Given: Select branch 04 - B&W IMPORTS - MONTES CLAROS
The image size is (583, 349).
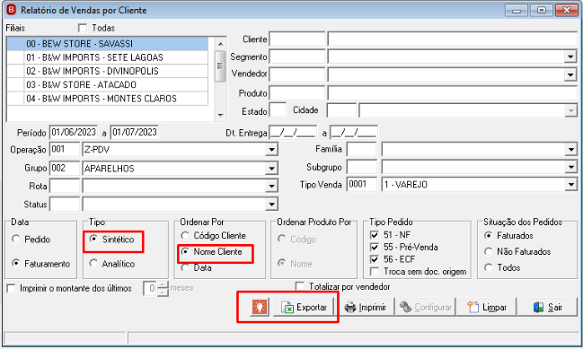Looking at the screenshot, I should (x=108, y=99).
